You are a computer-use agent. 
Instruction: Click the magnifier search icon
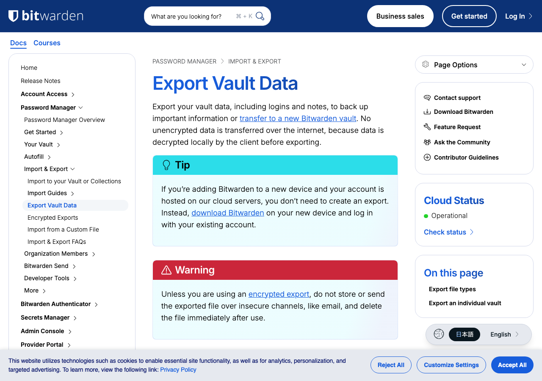click(x=260, y=16)
